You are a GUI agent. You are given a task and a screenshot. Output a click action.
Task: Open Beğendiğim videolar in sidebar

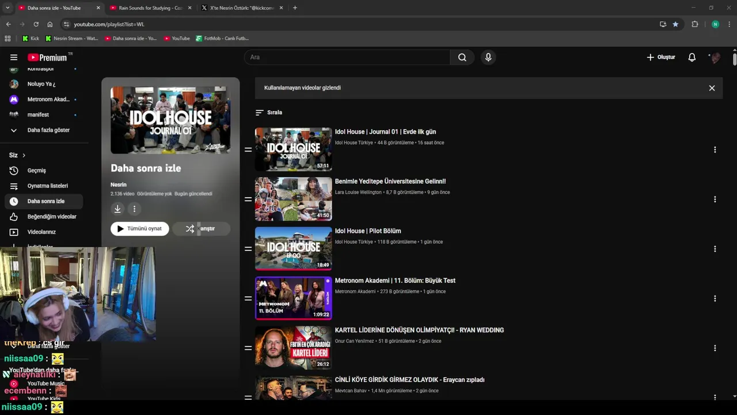(44, 217)
